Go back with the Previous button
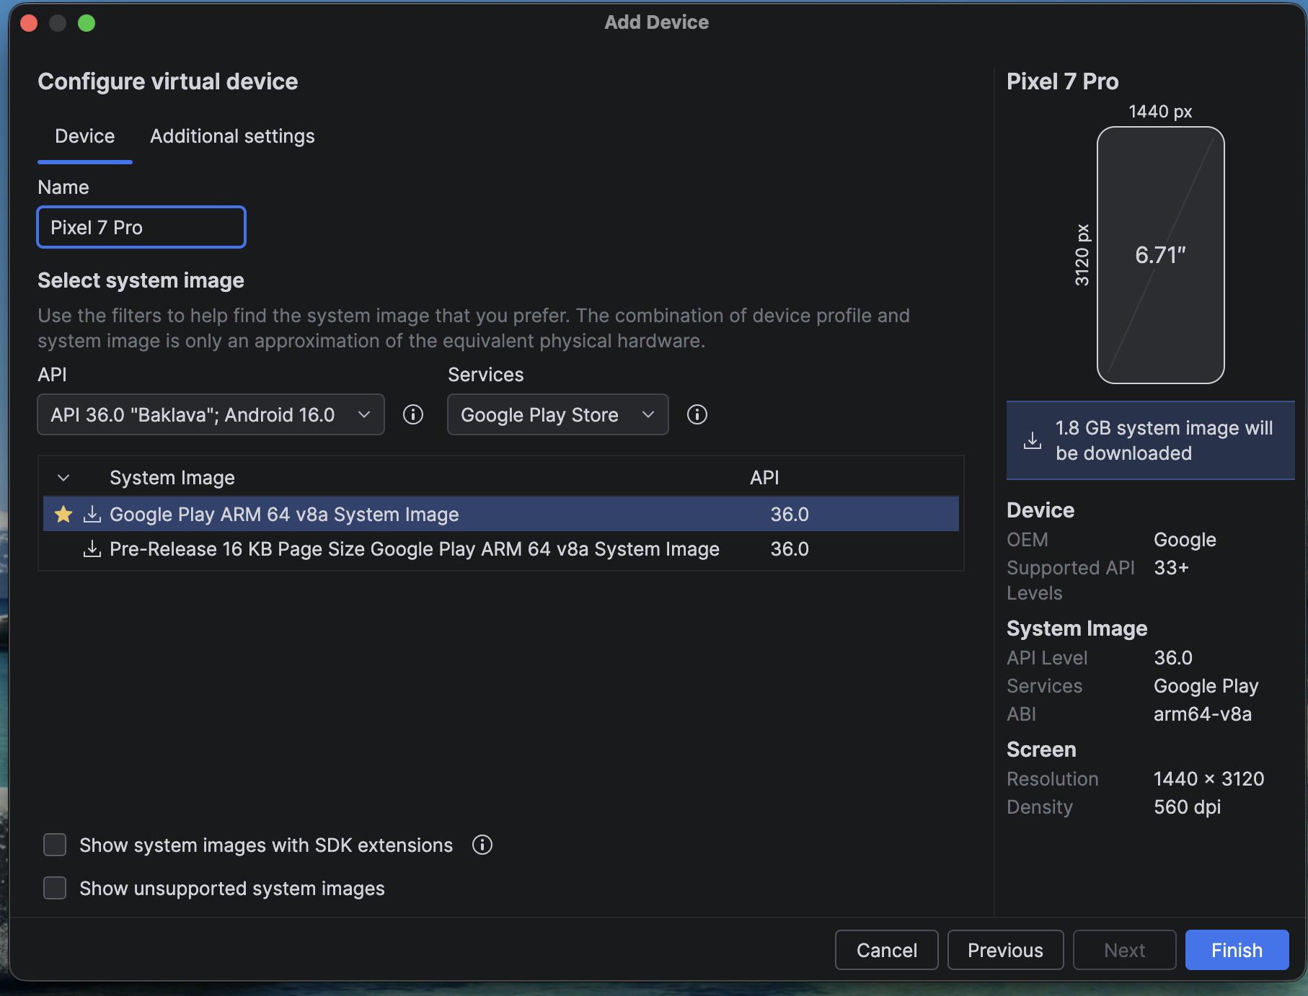The height and width of the screenshot is (996, 1308). tap(1005, 950)
